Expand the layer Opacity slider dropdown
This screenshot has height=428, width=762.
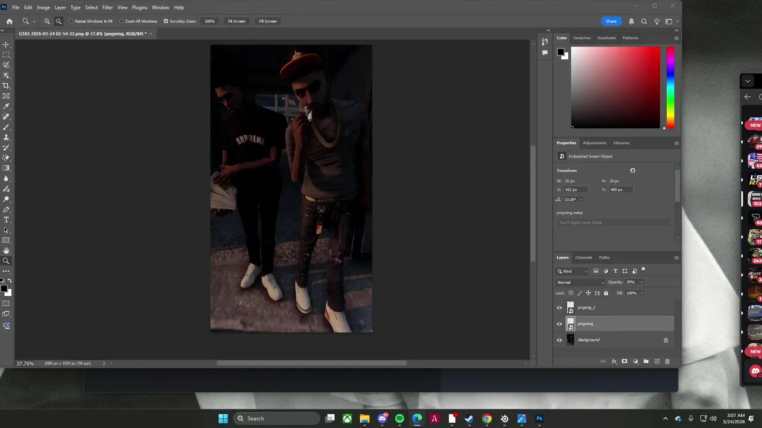[641, 282]
